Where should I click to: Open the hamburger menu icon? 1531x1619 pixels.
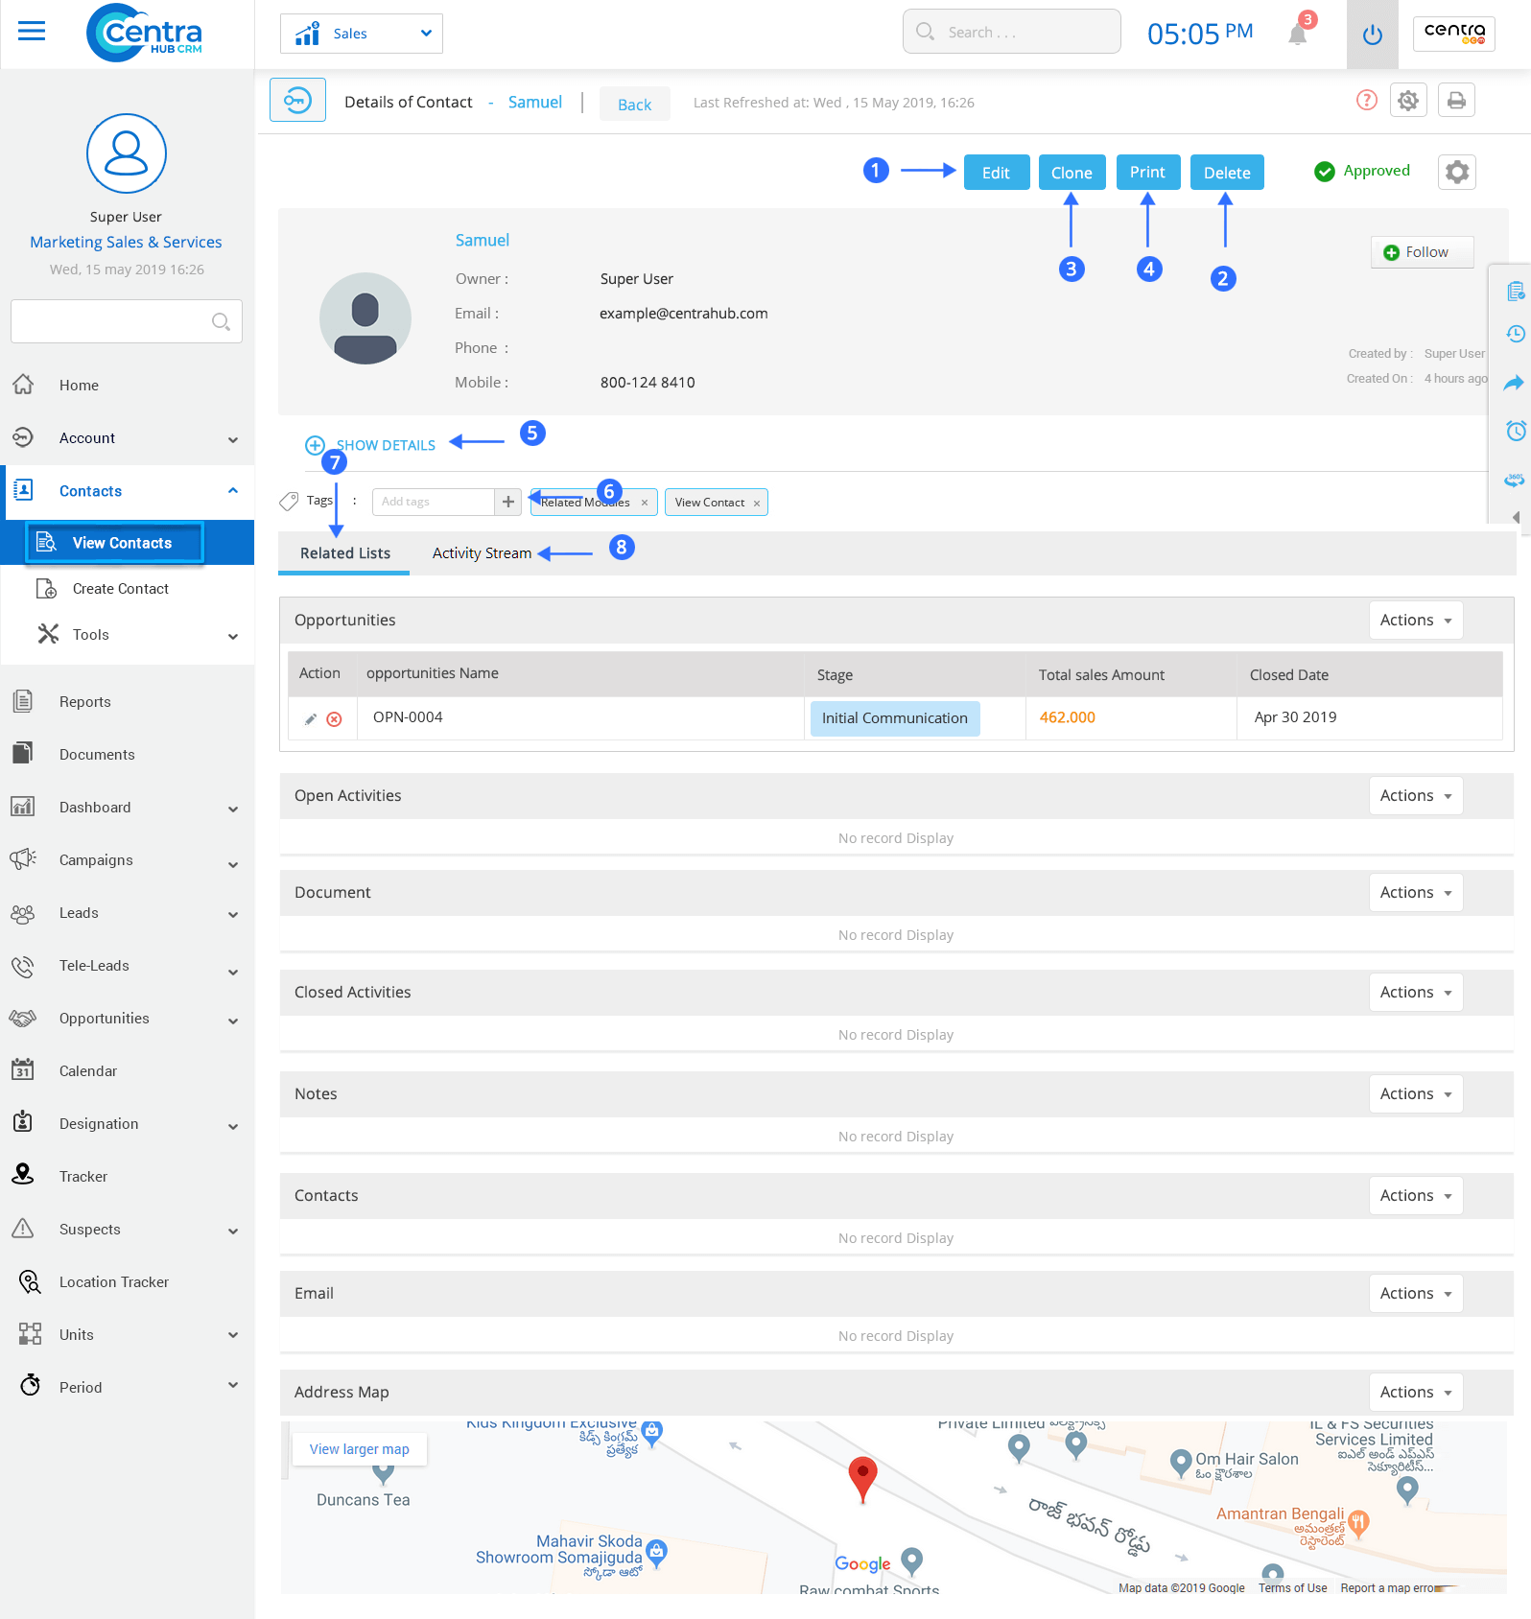pos(32,31)
